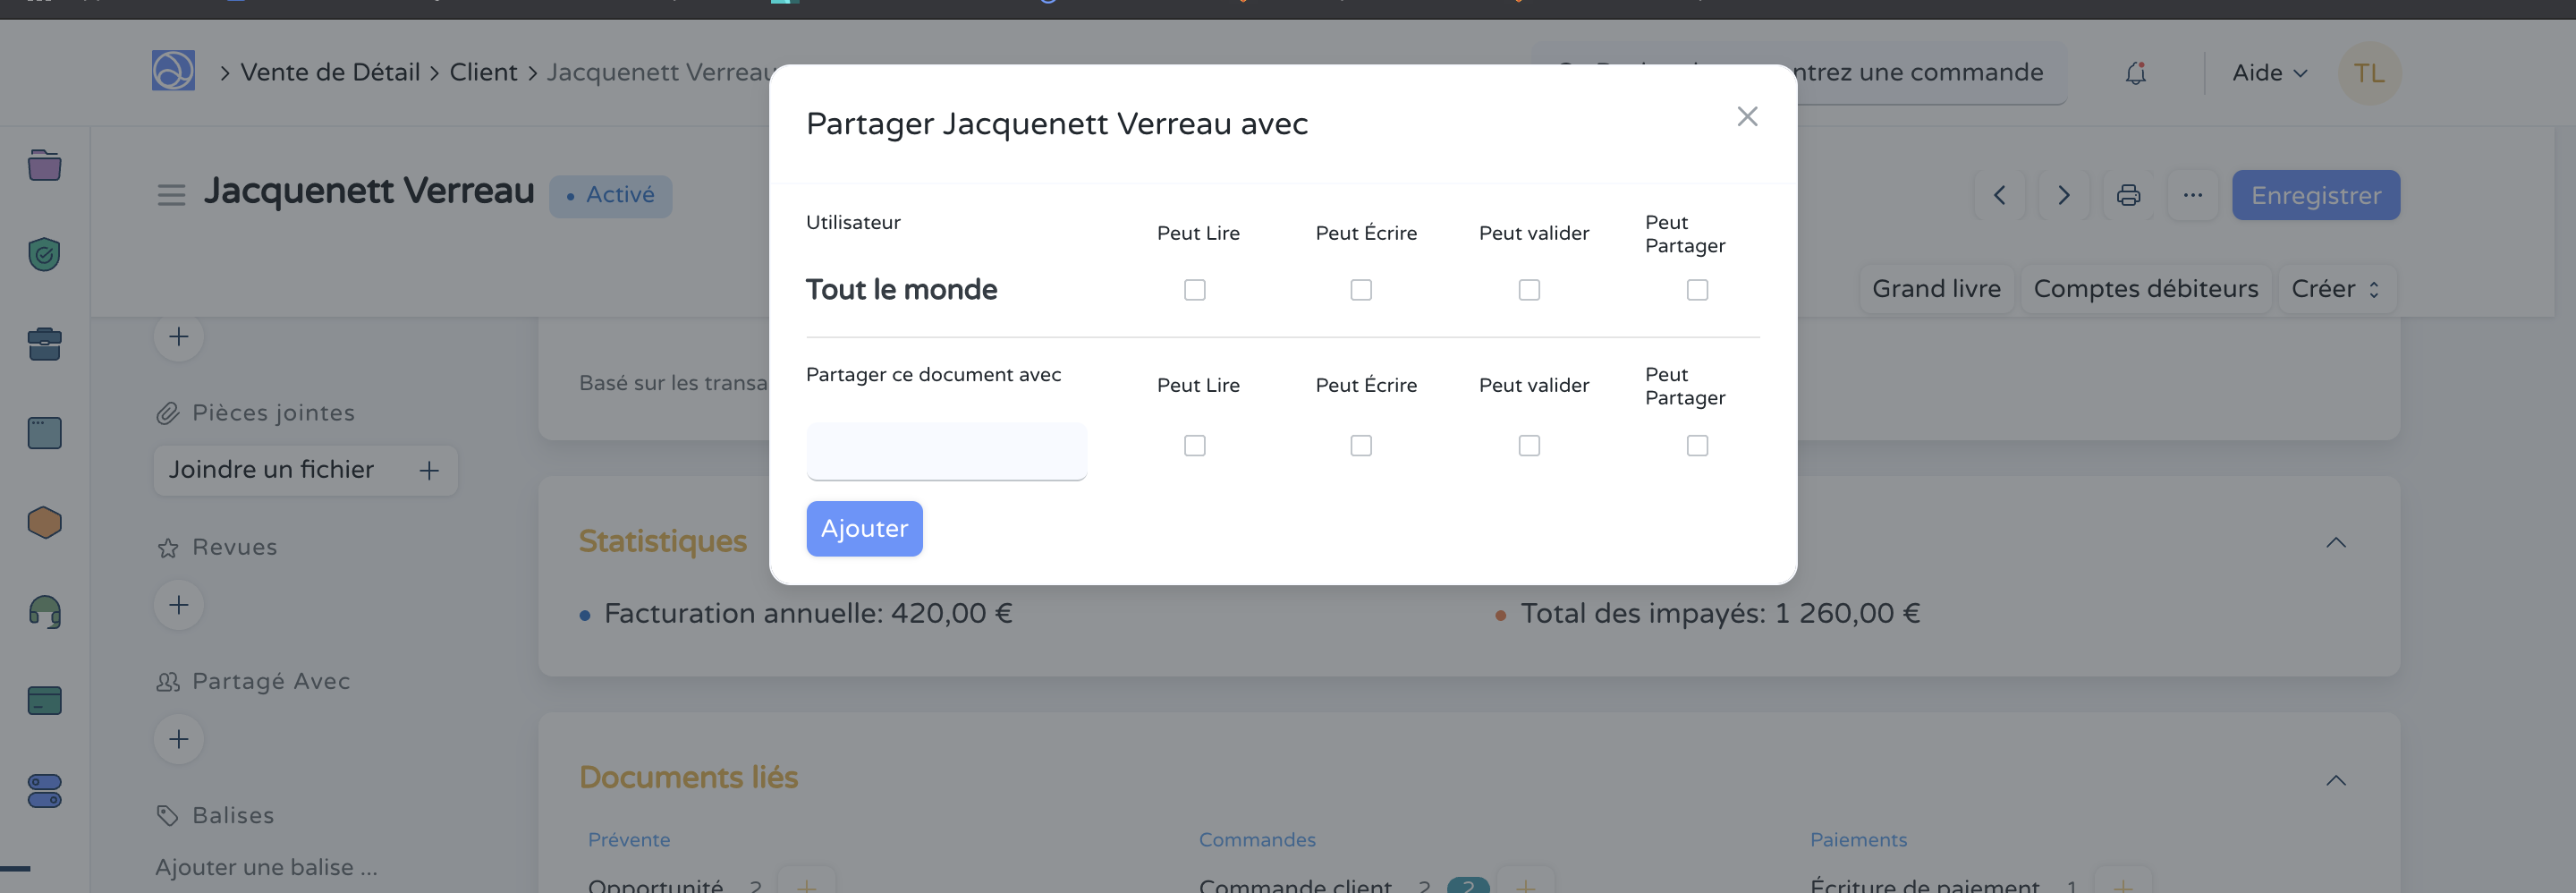Click the wallet icon in the left sidebar
This screenshot has width=2576, height=893.
43,700
